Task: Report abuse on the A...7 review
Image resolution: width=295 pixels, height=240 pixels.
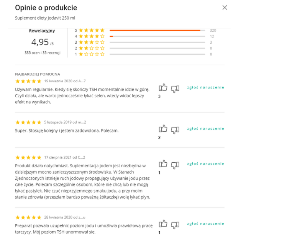Action: click(205, 87)
